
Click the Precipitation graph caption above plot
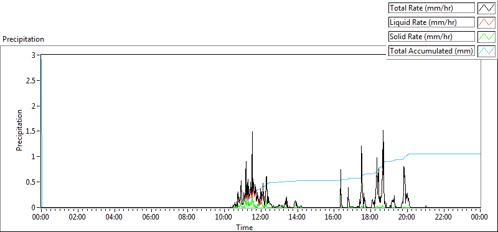pos(23,39)
